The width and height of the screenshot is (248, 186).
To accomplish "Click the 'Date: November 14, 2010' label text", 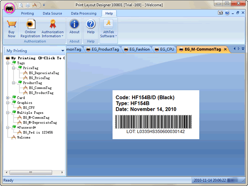I will (x=146, y=109).
